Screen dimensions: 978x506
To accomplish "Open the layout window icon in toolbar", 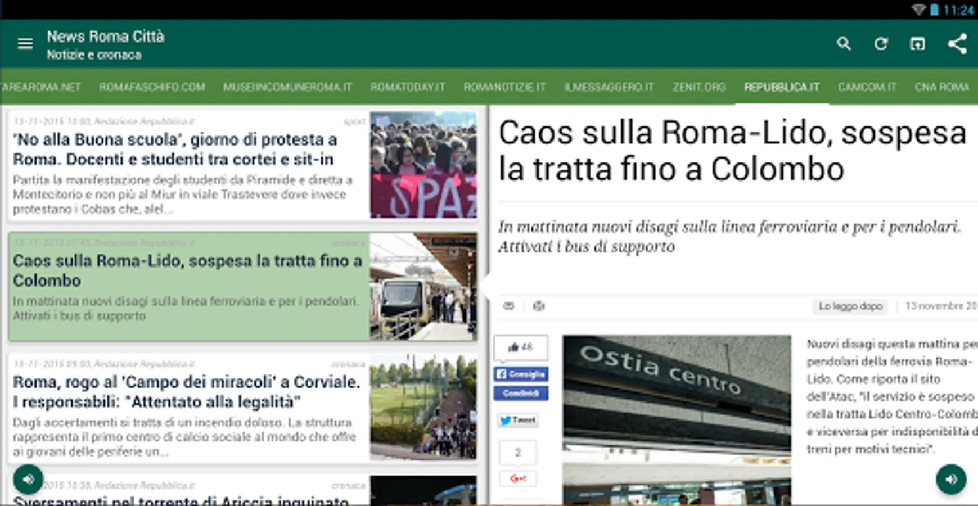I will [x=917, y=44].
